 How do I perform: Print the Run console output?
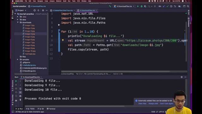20,96
